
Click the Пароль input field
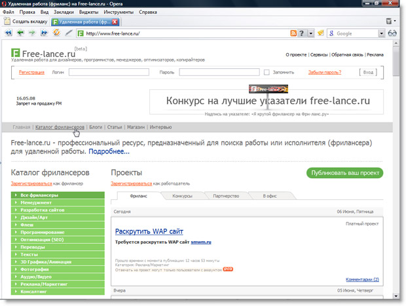219,72
